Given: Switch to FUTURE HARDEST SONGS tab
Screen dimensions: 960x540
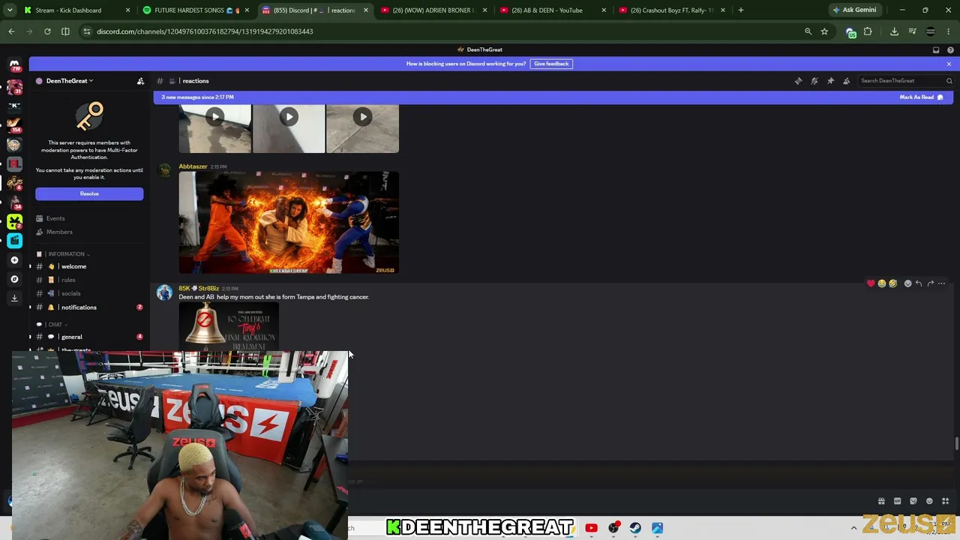Looking at the screenshot, I should pyautogui.click(x=196, y=10).
